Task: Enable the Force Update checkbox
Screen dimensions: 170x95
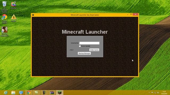Action: point(80,46)
